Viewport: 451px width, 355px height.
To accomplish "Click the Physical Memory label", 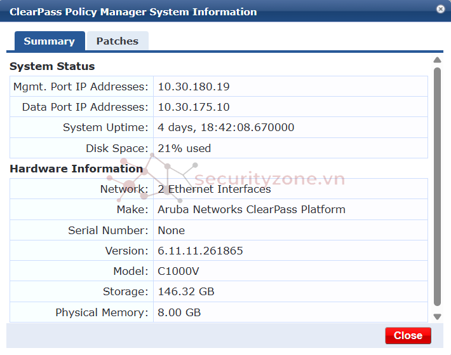I will pyautogui.click(x=102, y=312).
